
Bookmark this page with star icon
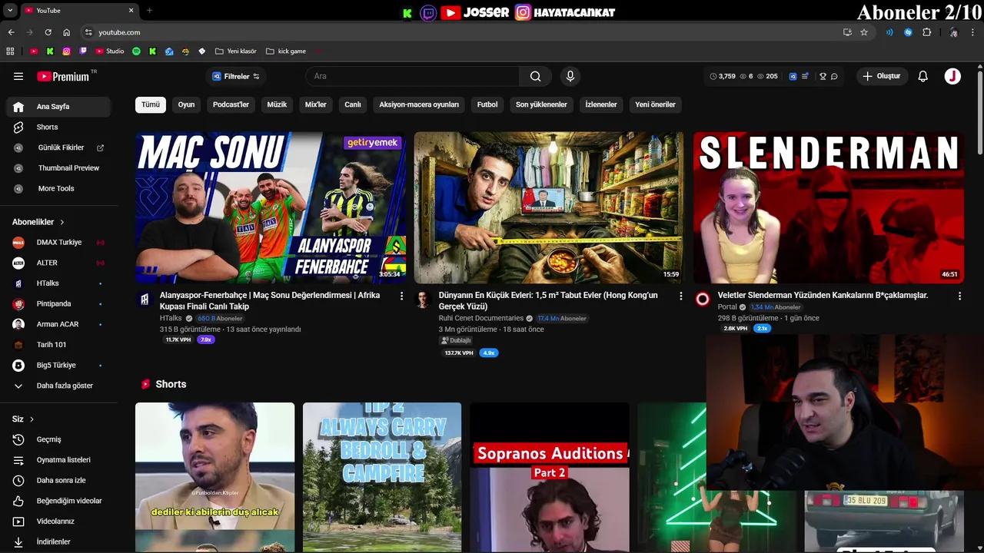click(x=864, y=32)
